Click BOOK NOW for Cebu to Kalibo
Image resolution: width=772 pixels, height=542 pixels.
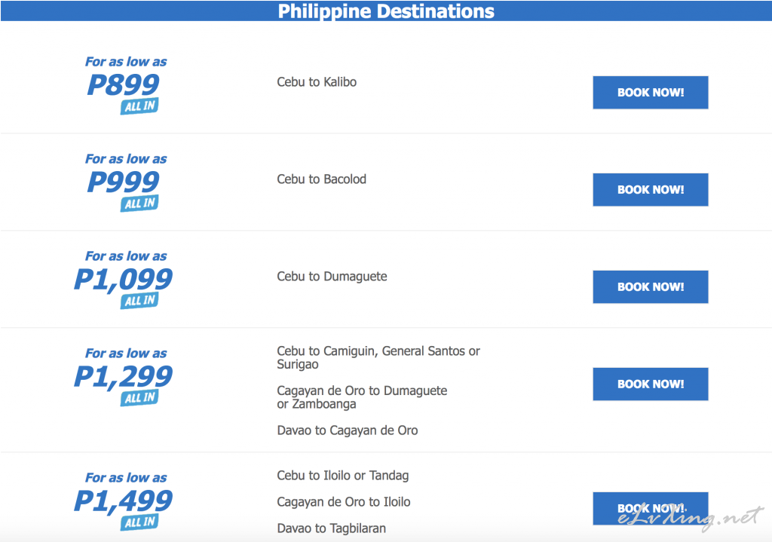click(x=651, y=93)
